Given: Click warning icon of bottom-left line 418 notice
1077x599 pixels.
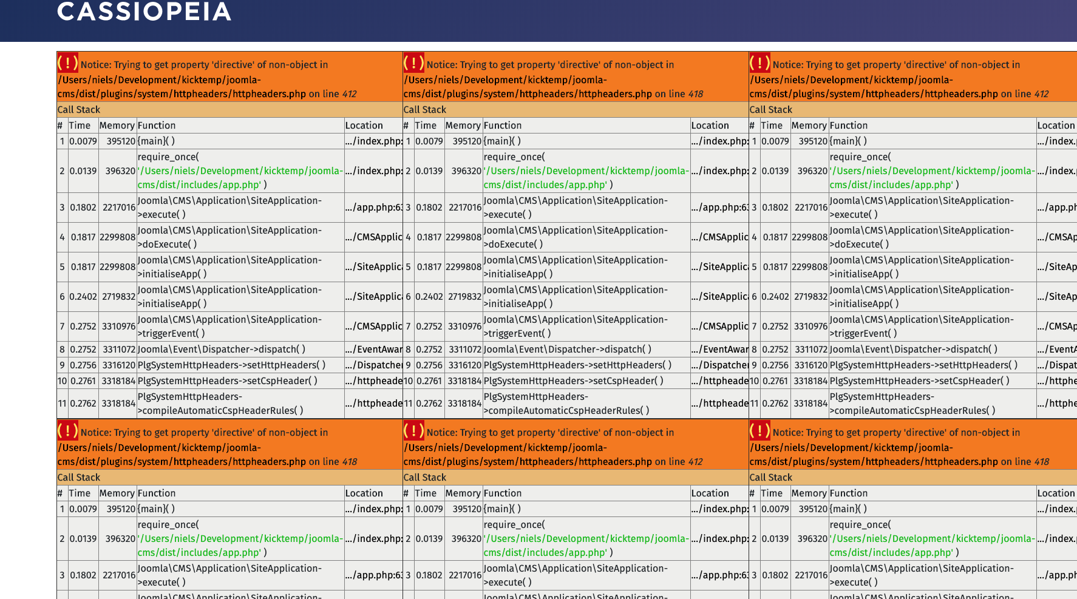Looking at the screenshot, I should tap(68, 430).
